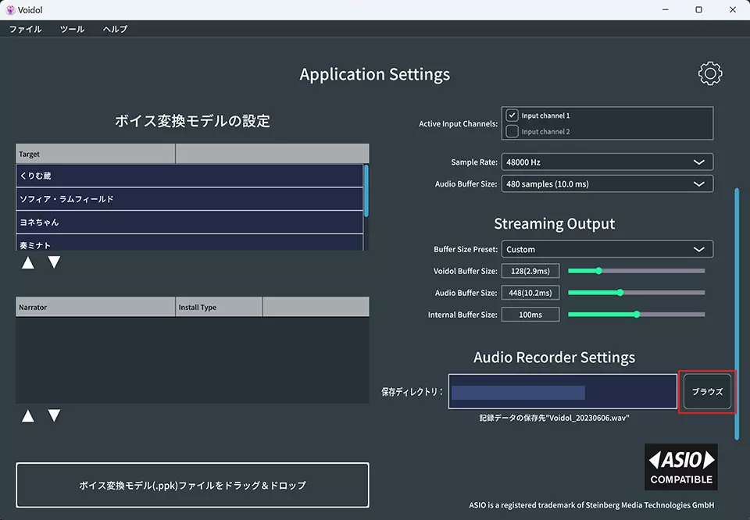Select くりむ蔵 in Target list
This screenshot has height=520, width=750.
[x=189, y=176]
